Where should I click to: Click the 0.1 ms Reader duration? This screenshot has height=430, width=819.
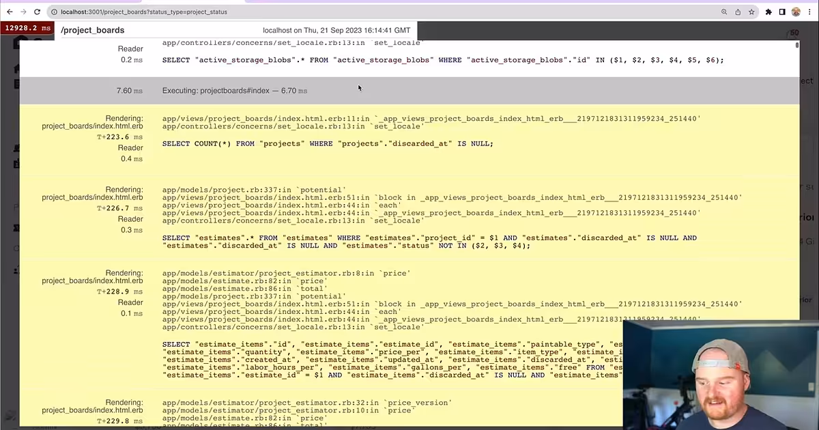(x=132, y=313)
